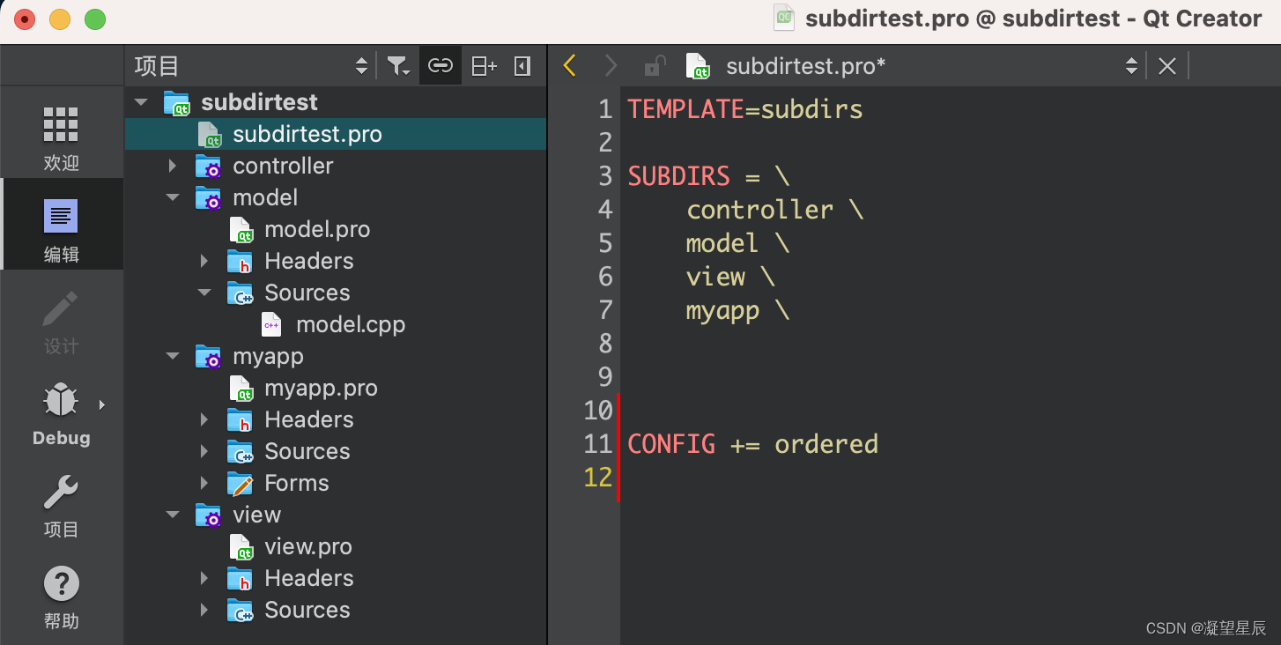Click the back navigation arrow in editor

click(x=569, y=65)
